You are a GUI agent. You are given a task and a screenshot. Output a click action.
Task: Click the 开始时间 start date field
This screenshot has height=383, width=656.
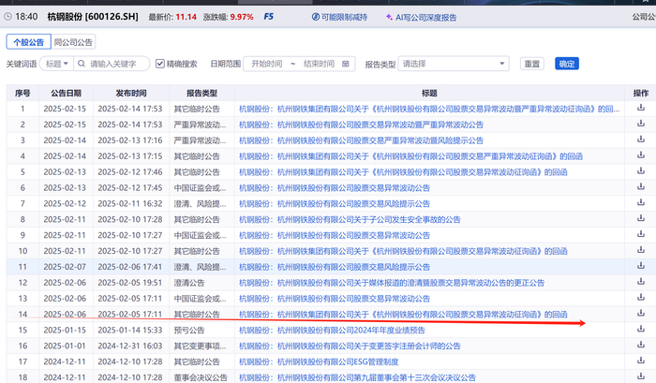tap(266, 64)
